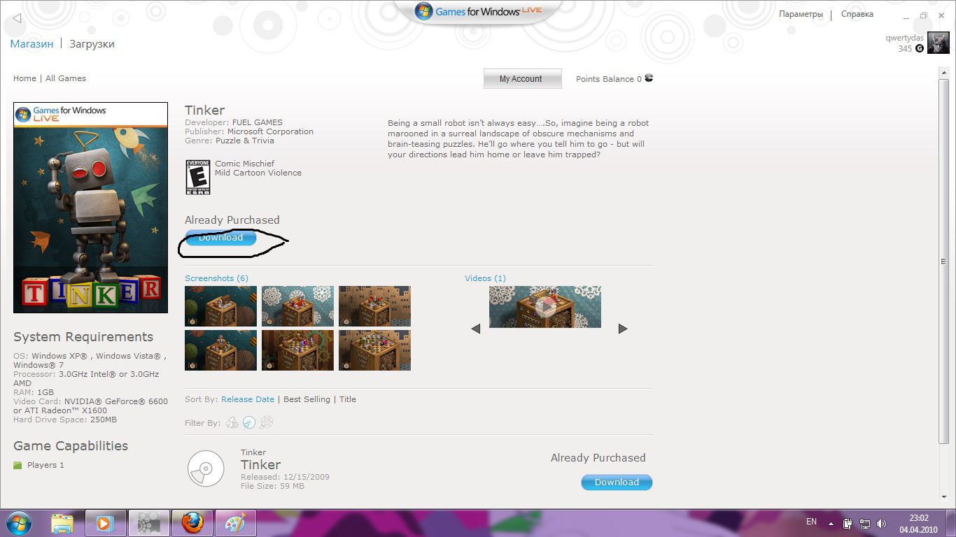
Task: Open the Справка menu
Action: tap(857, 14)
